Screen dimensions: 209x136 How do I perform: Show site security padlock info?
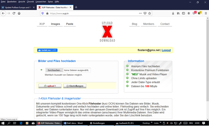pyautogui.click(x=47, y=13)
